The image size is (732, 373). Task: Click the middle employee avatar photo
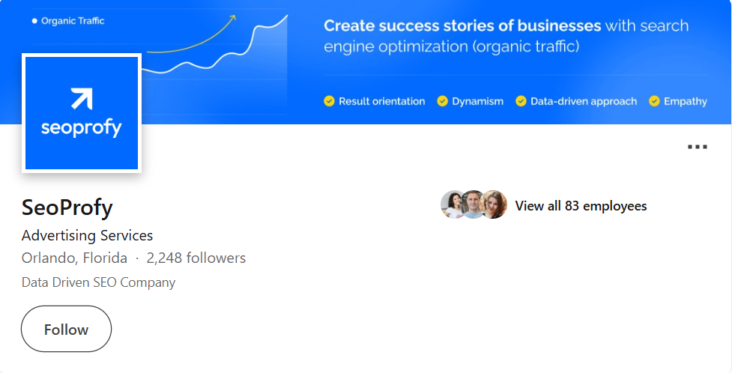[x=474, y=204]
